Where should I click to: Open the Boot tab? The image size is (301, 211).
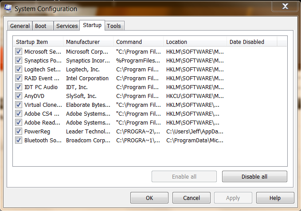[x=43, y=26]
